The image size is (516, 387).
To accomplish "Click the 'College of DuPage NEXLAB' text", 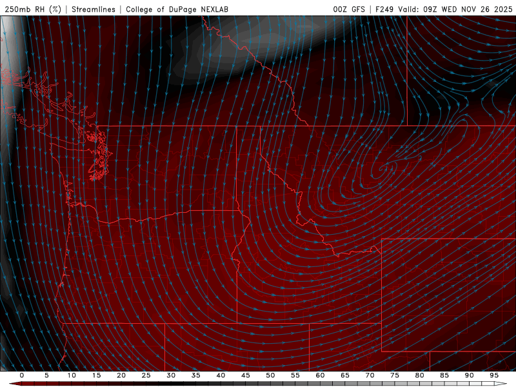I will coord(177,9).
